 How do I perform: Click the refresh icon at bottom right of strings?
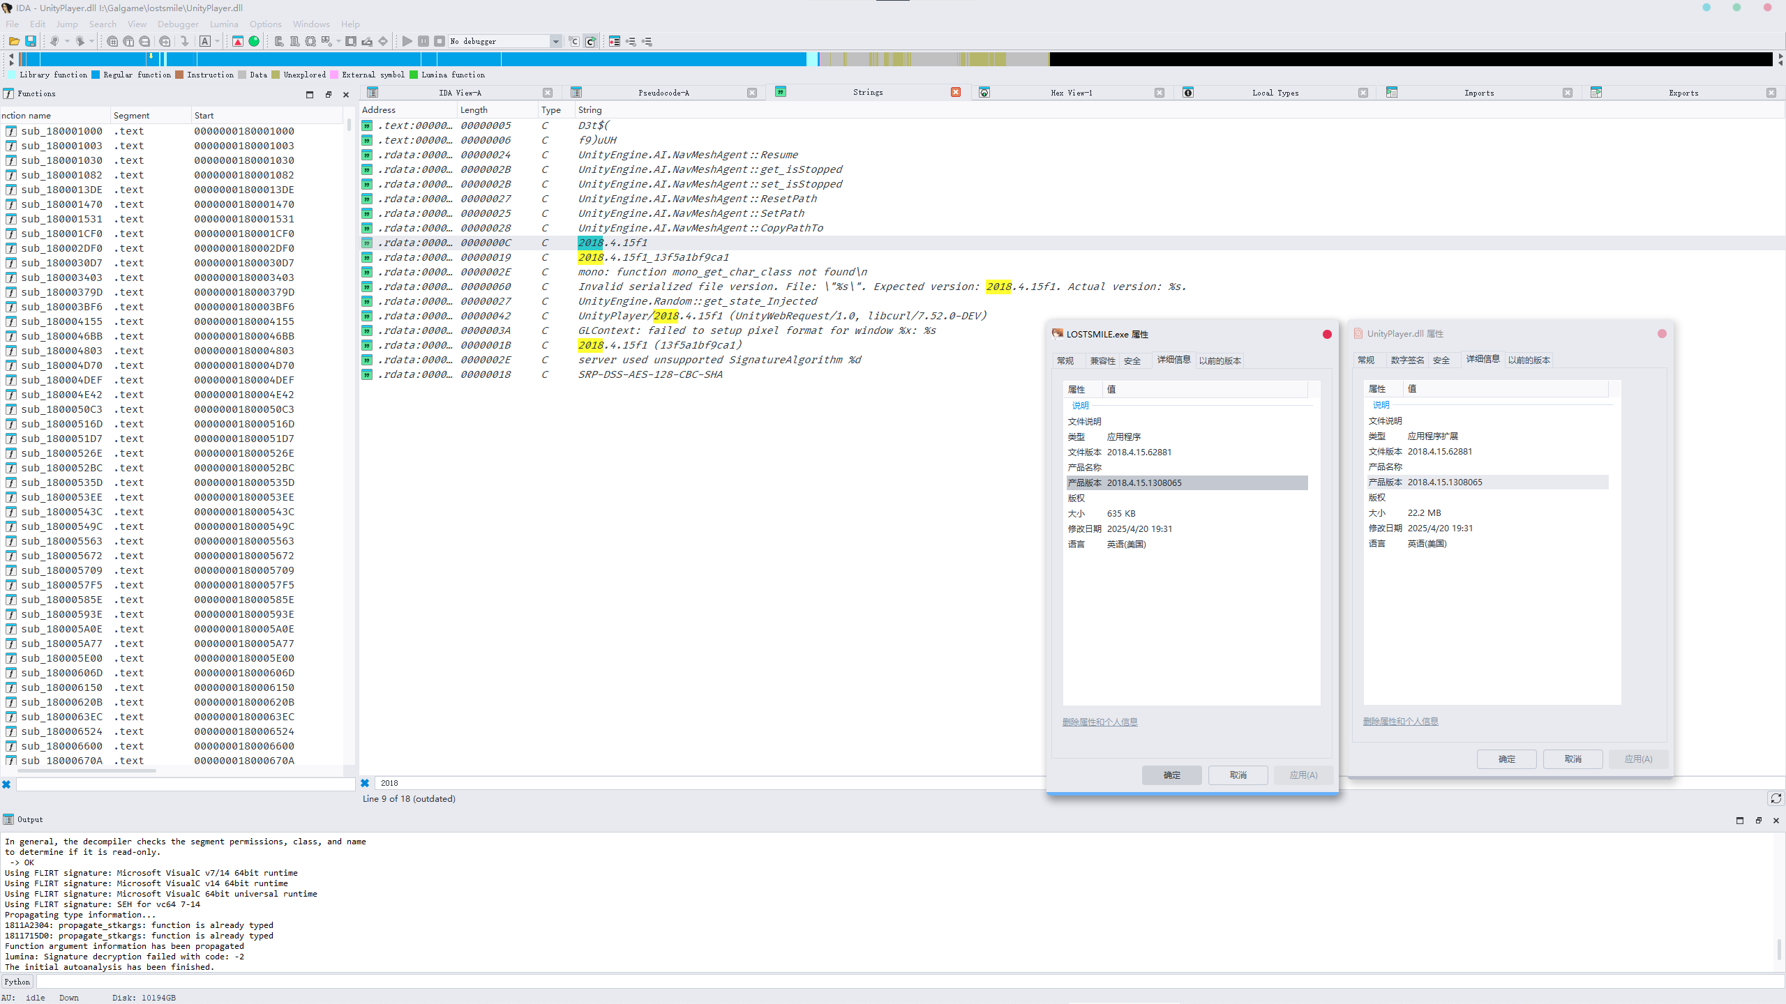pos(1776,798)
